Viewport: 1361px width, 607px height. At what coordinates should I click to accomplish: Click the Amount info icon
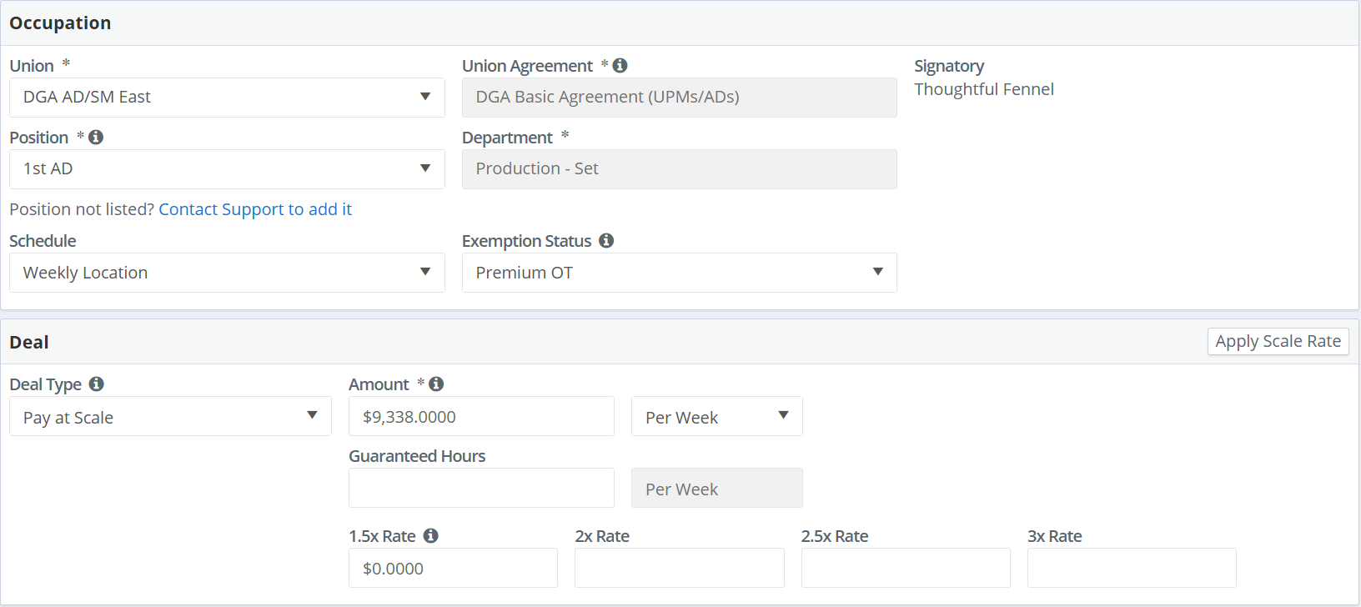[436, 384]
